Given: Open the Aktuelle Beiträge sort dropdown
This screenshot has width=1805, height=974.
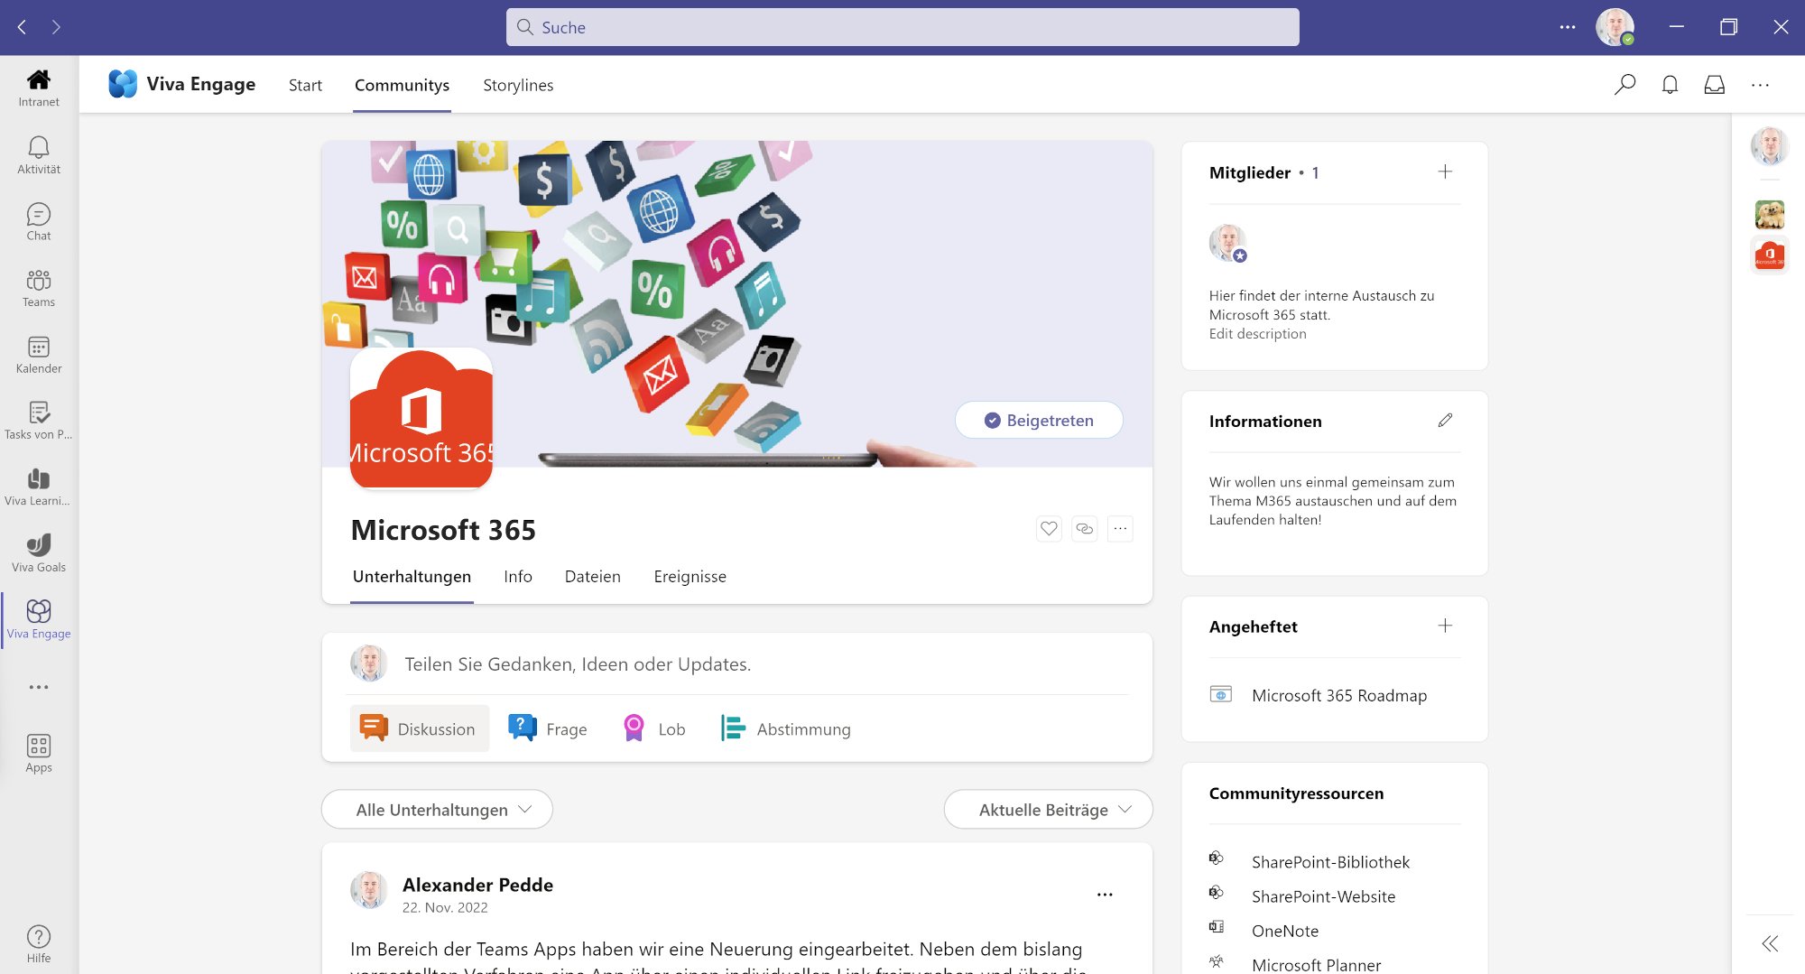Looking at the screenshot, I should [x=1048, y=810].
